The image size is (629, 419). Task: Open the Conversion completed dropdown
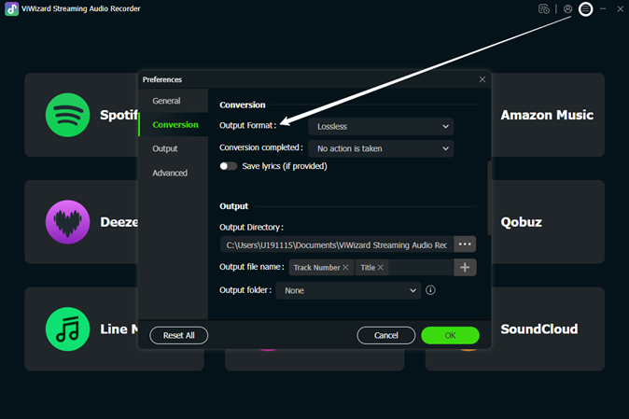(382, 148)
